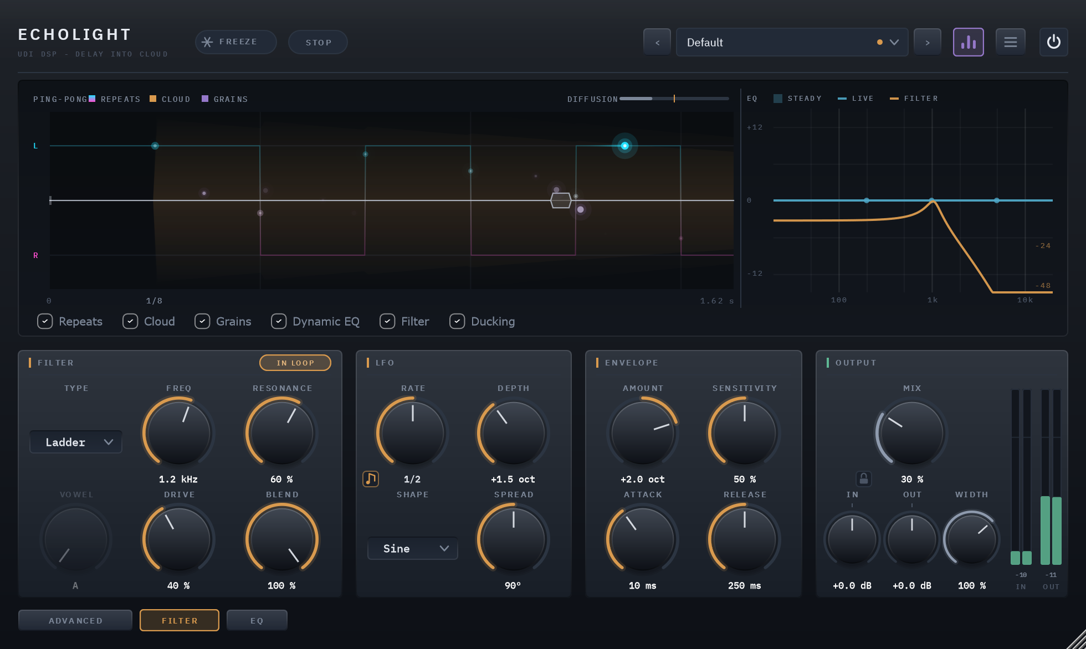Viewport: 1086px width, 649px height.
Task: Click the Vowel knob
Action: pyautogui.click(x=75, y=539)
